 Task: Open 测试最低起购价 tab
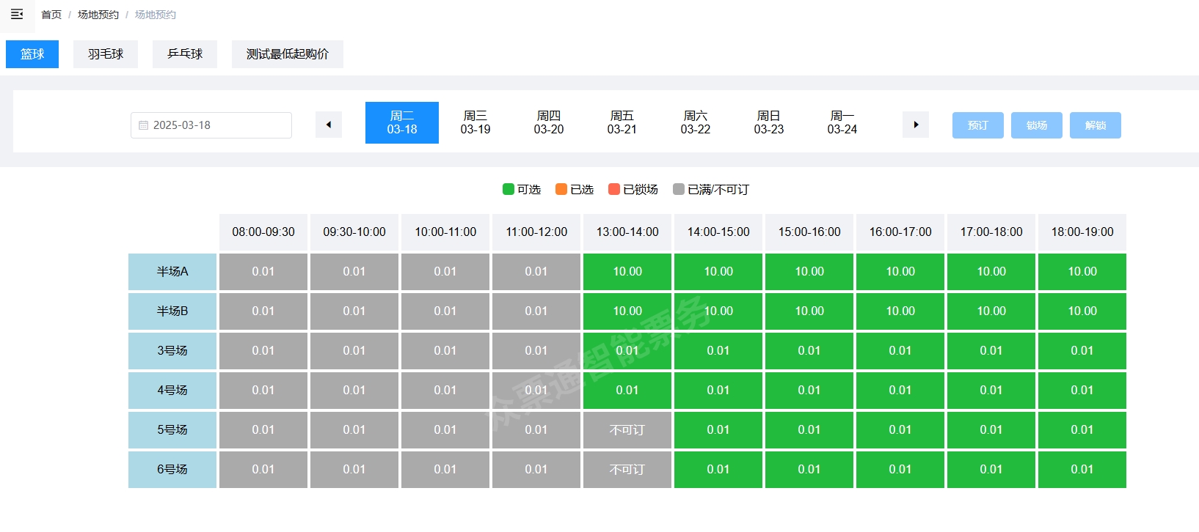[x=288, y=54]
